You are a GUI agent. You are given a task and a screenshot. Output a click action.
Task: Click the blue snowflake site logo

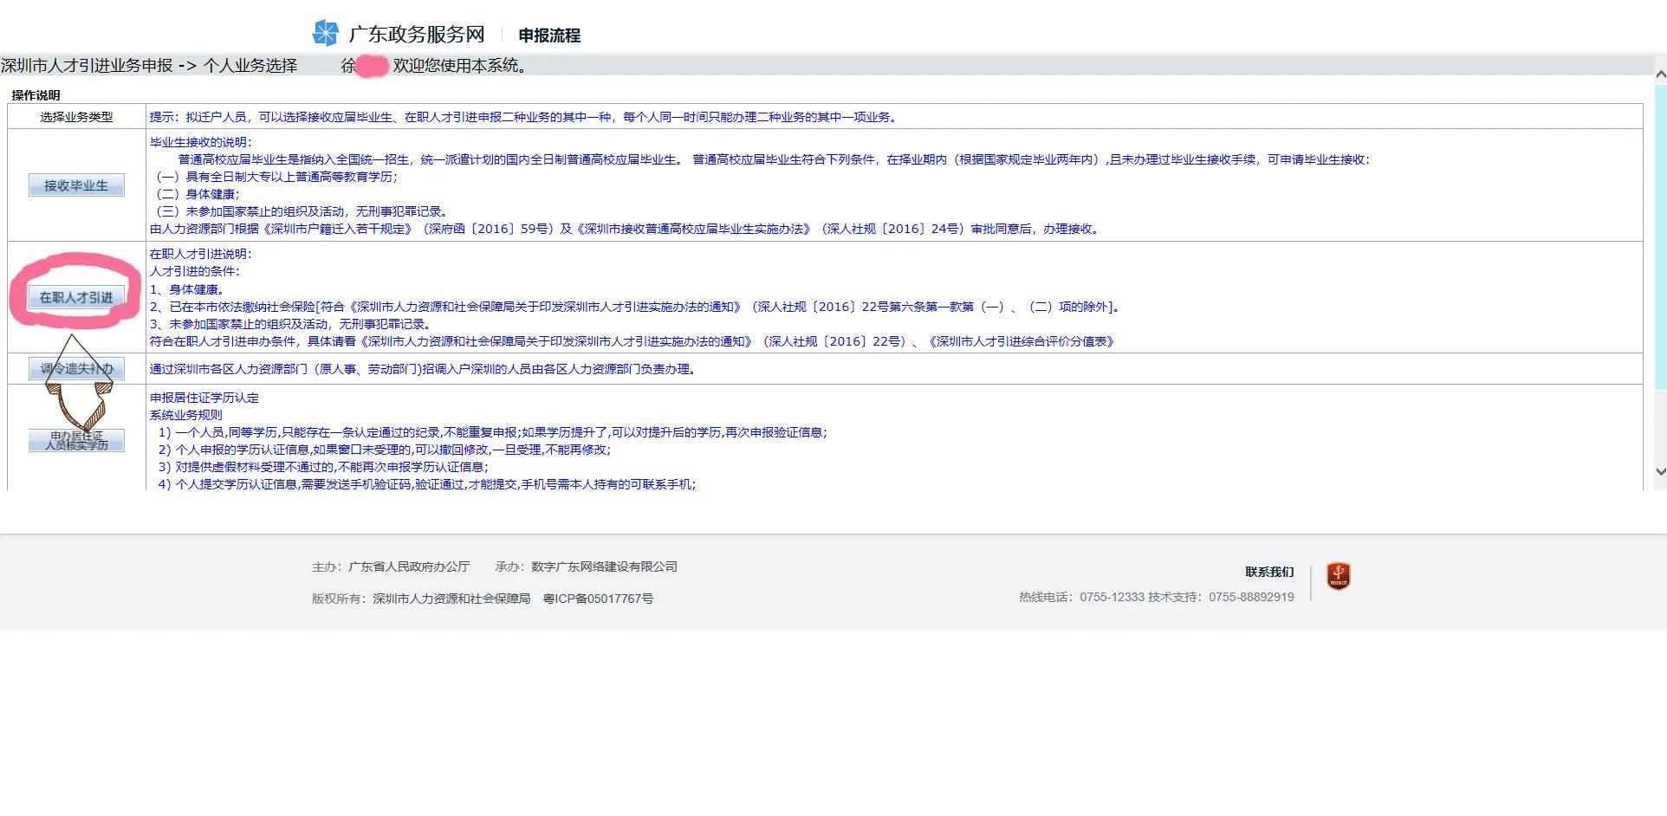tap(325, 33)
